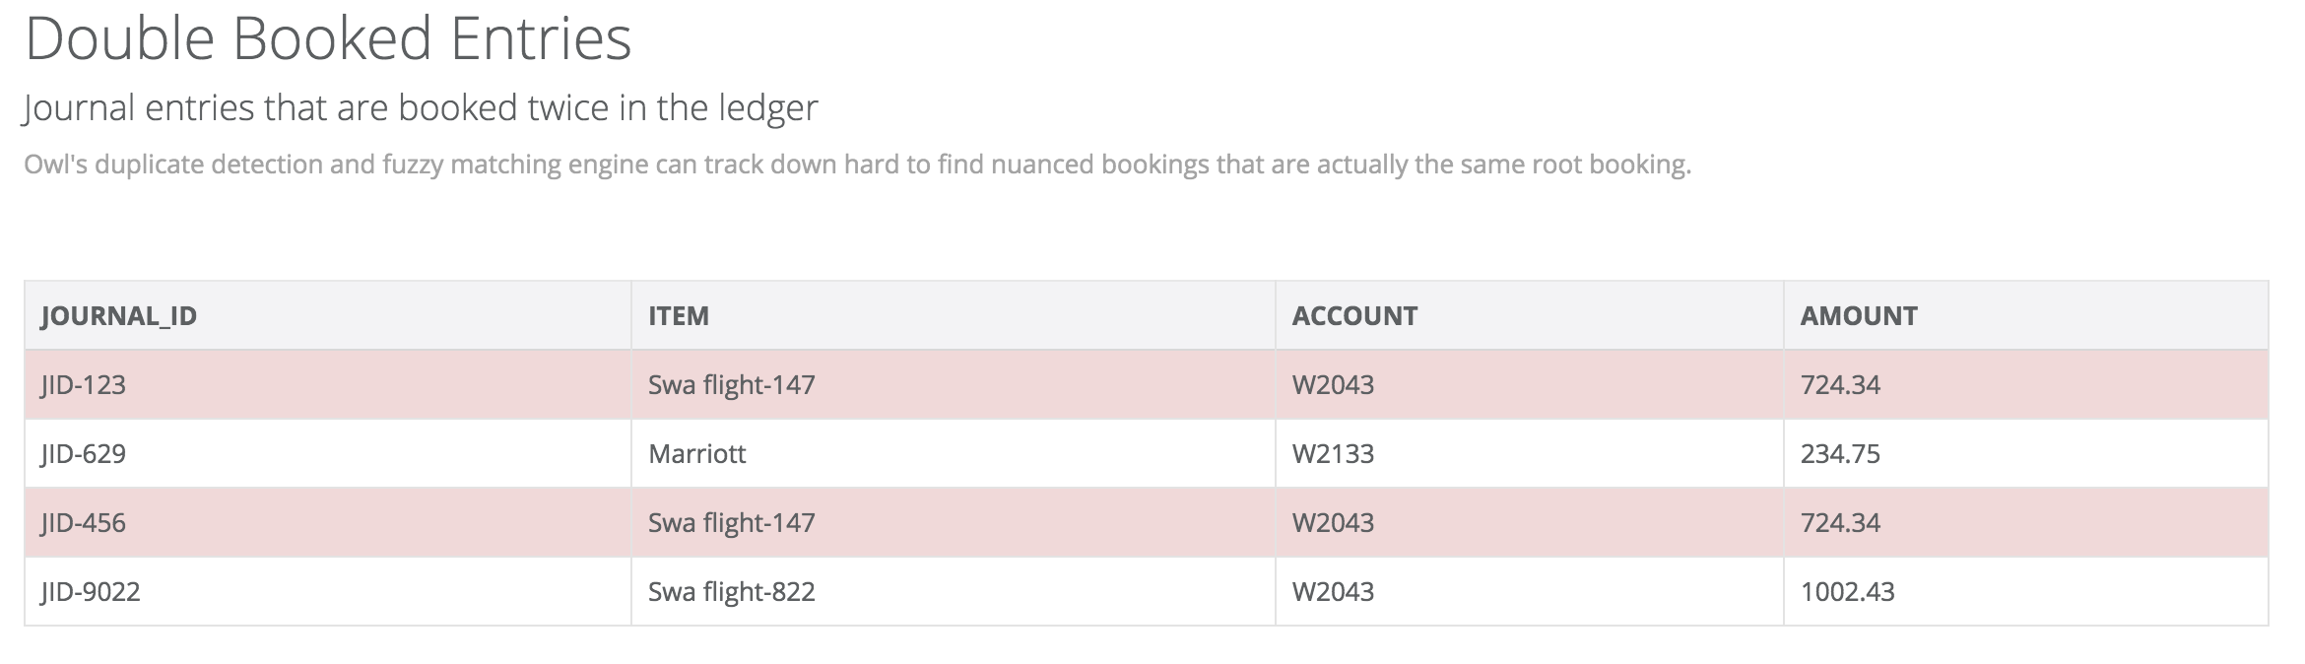Screen dimensions: 2305x664
Task: Click the 1002.43 amount cell
Action: (x=1847, y=592)
